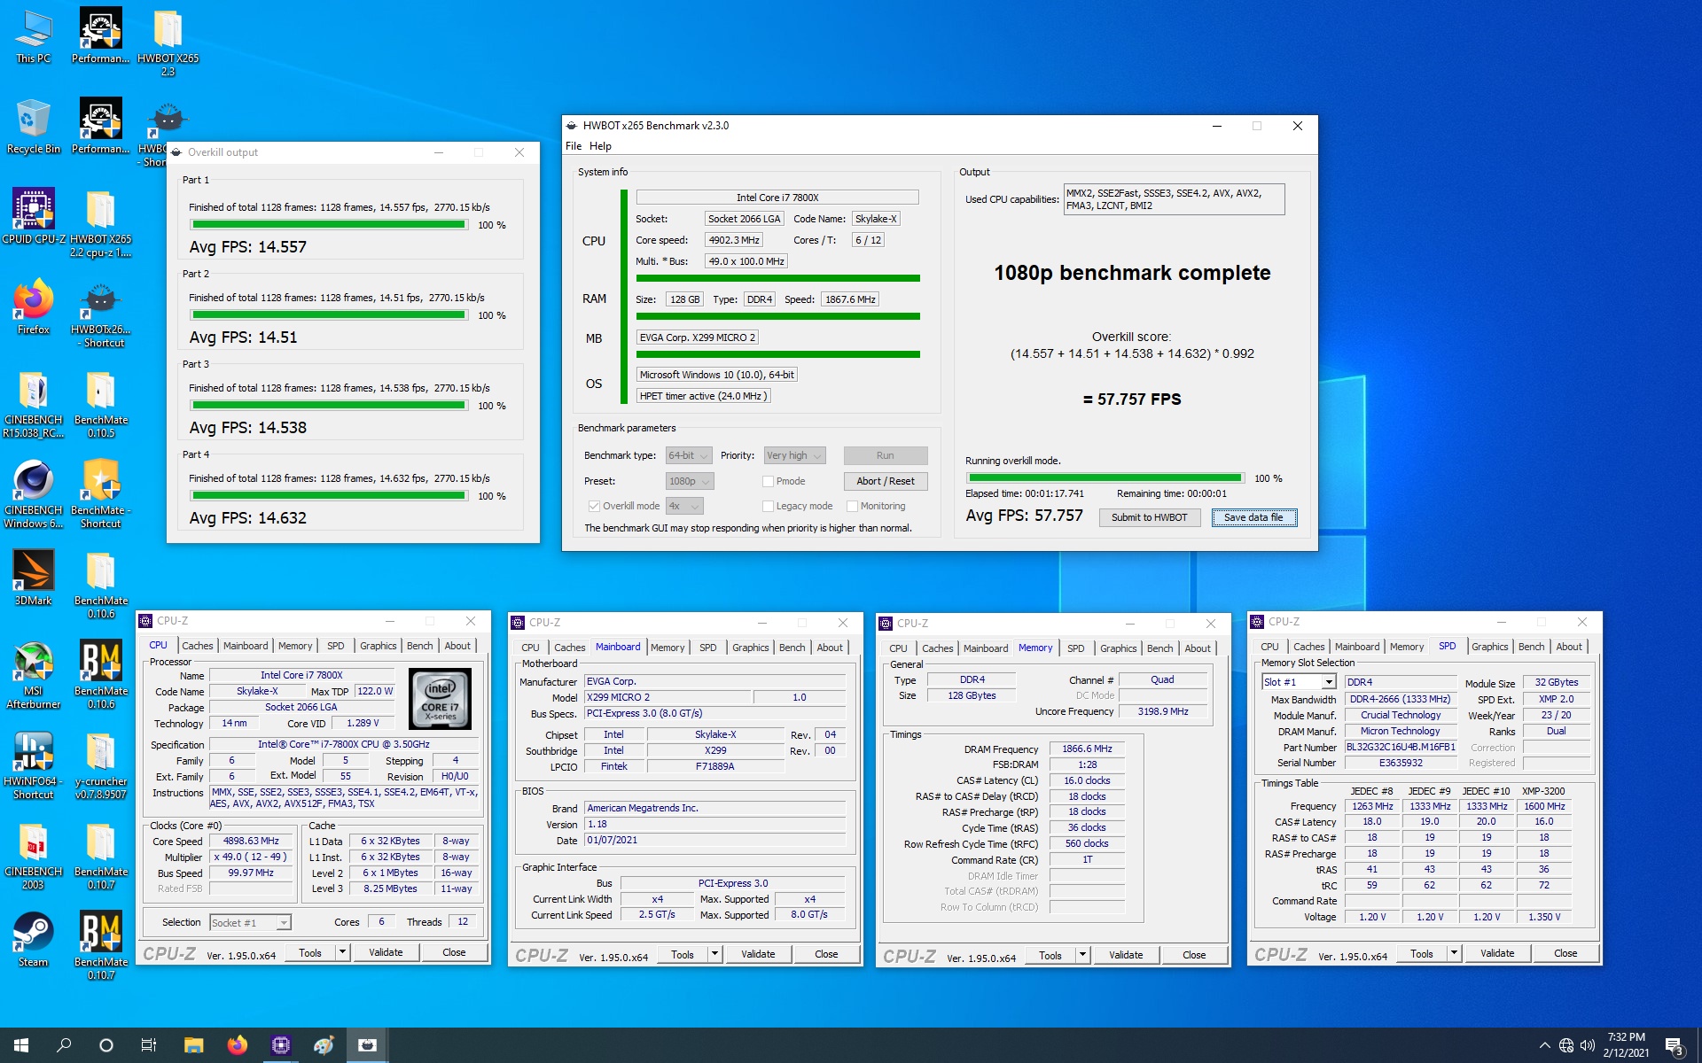
Task: Open Priority Very high dropdown
Action: point(794,455)
